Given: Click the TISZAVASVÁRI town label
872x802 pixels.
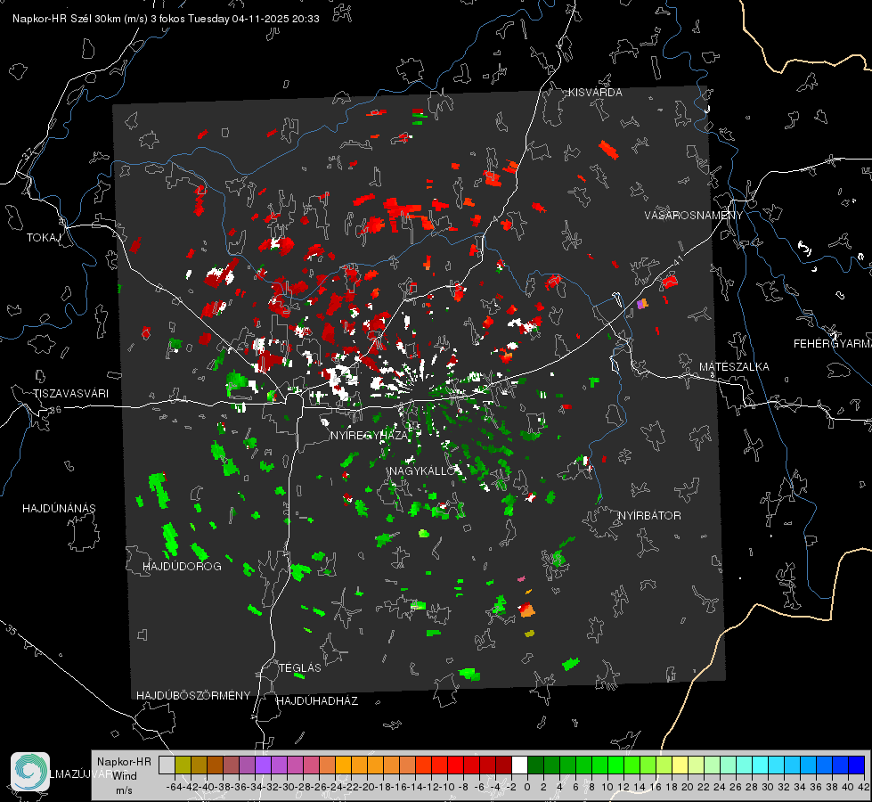Looking at the screenshot, I should (70, 394).
